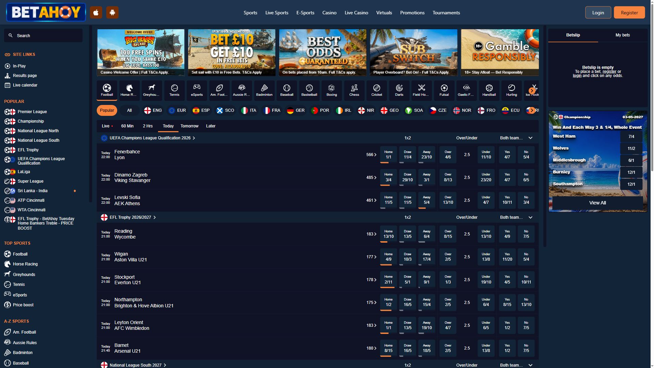Filter matches by NOR flag chip
The width and height of the screenshot is (654, 368).
pyautogui.click(x=462, y=110)
